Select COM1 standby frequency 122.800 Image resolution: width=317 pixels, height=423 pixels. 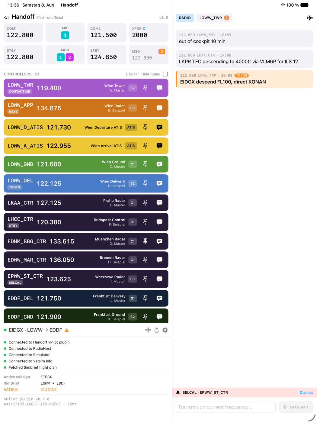(24, 55)
